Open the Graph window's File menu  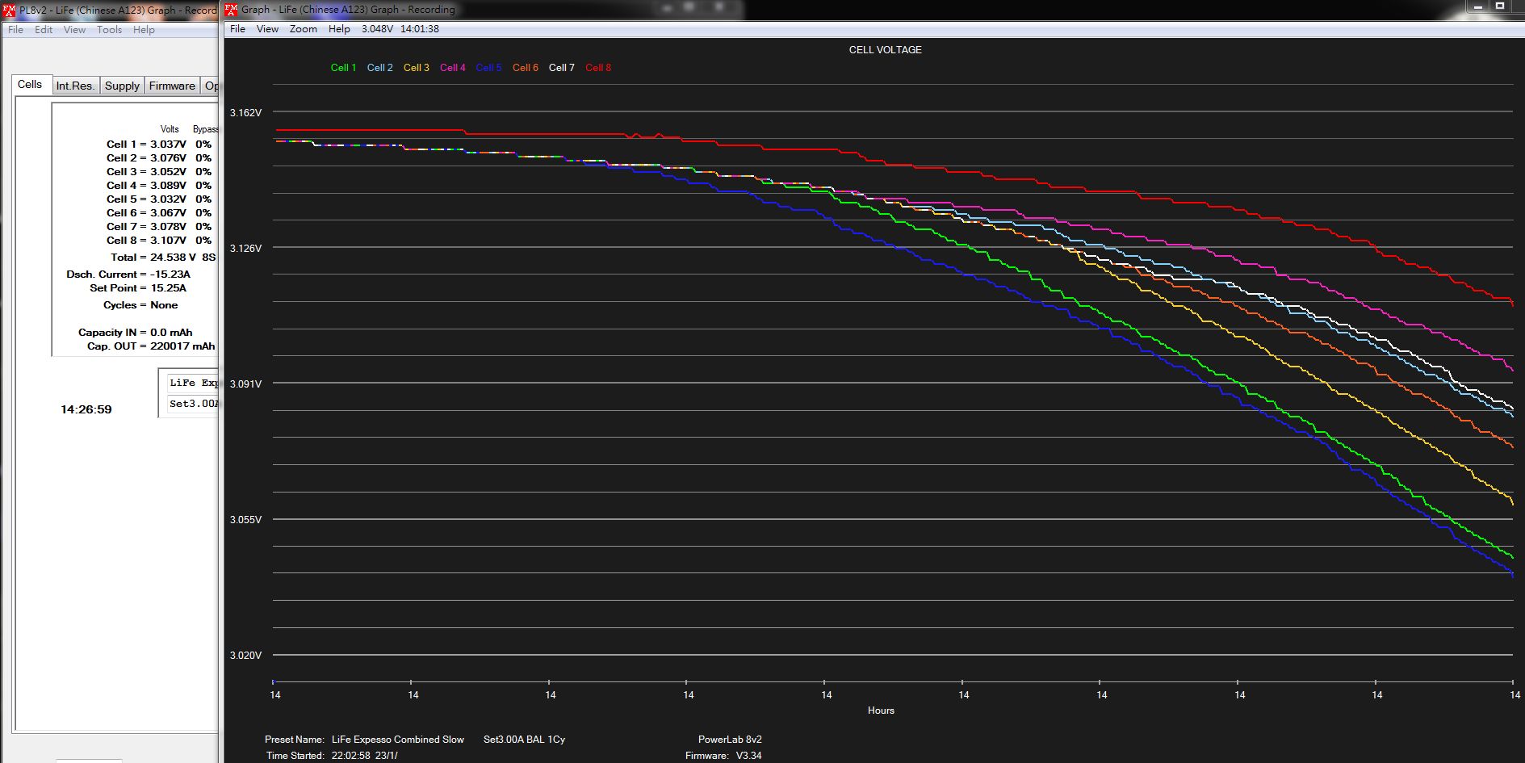[237, 29]
